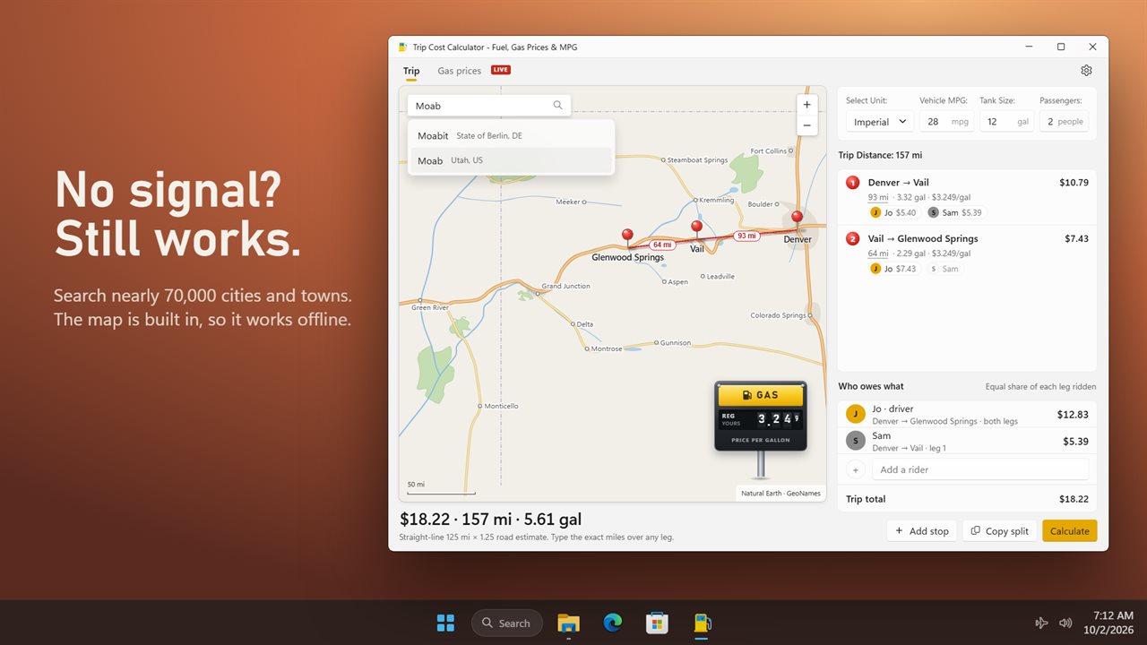Click the search magnifier in the map box
Image resolution: width=1147 pixels, height=645 pixels.
pyautogui.click(x=557, y=106)
